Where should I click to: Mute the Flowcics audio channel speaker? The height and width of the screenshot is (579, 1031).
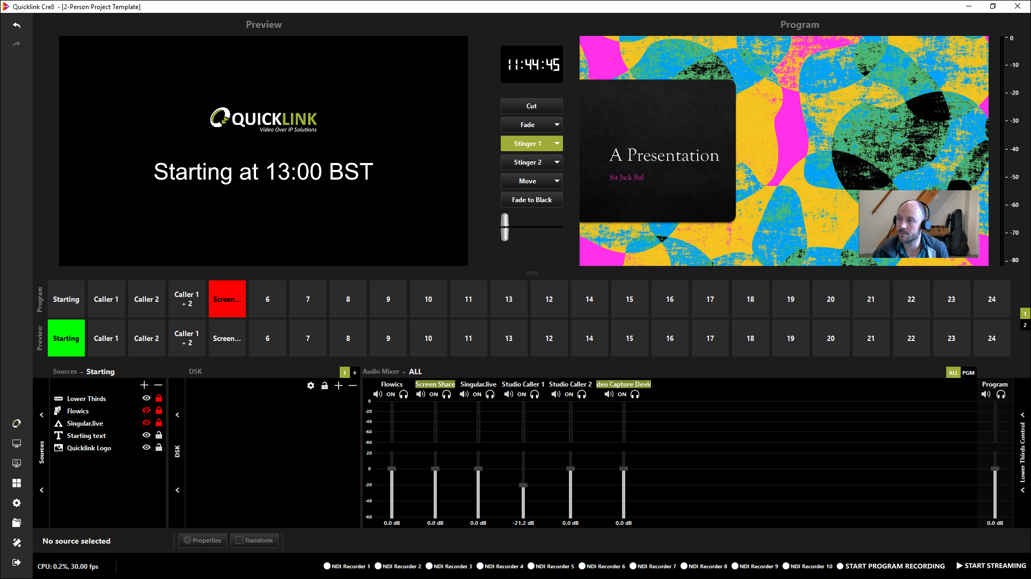(x=378, y=395)
